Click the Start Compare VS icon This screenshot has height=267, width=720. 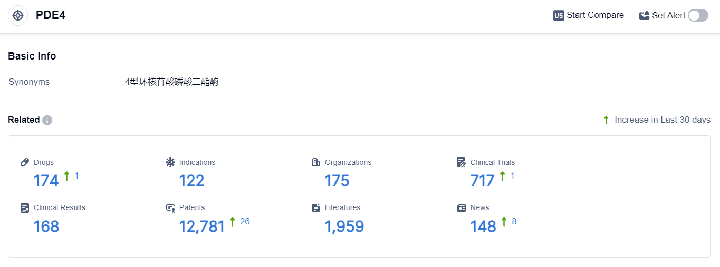(x=559, y=16)
